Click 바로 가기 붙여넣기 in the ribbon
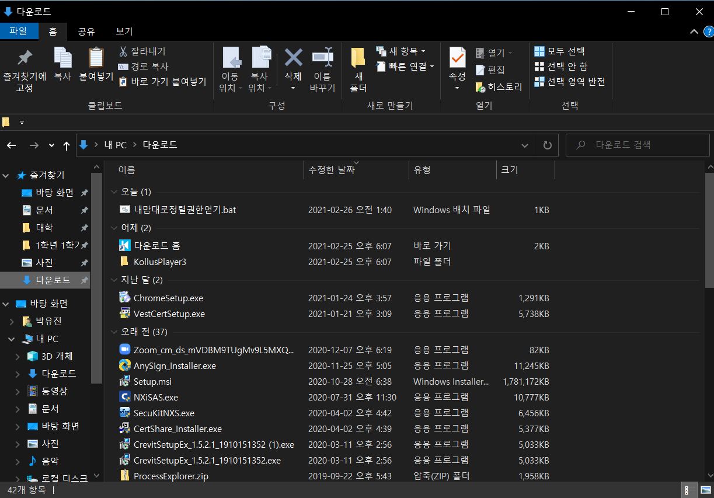714x498 pixels. [x=163, y=82]
